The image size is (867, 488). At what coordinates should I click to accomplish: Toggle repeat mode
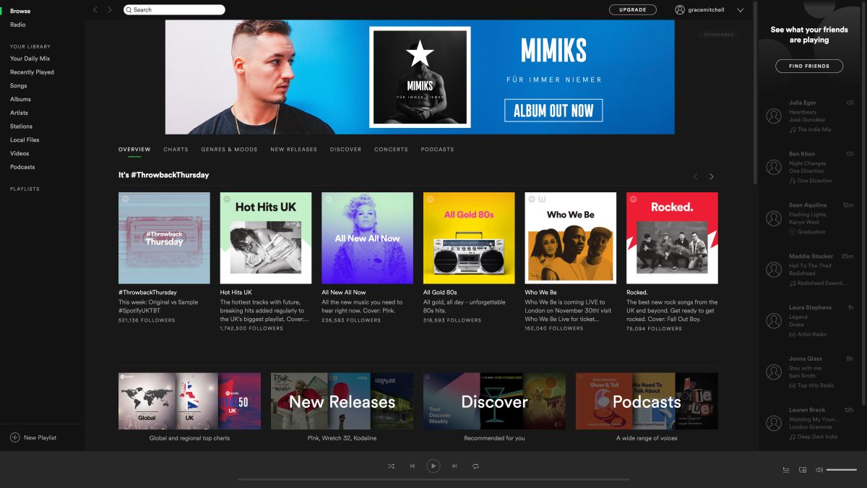pyautogui.click(x=475, y=466)
